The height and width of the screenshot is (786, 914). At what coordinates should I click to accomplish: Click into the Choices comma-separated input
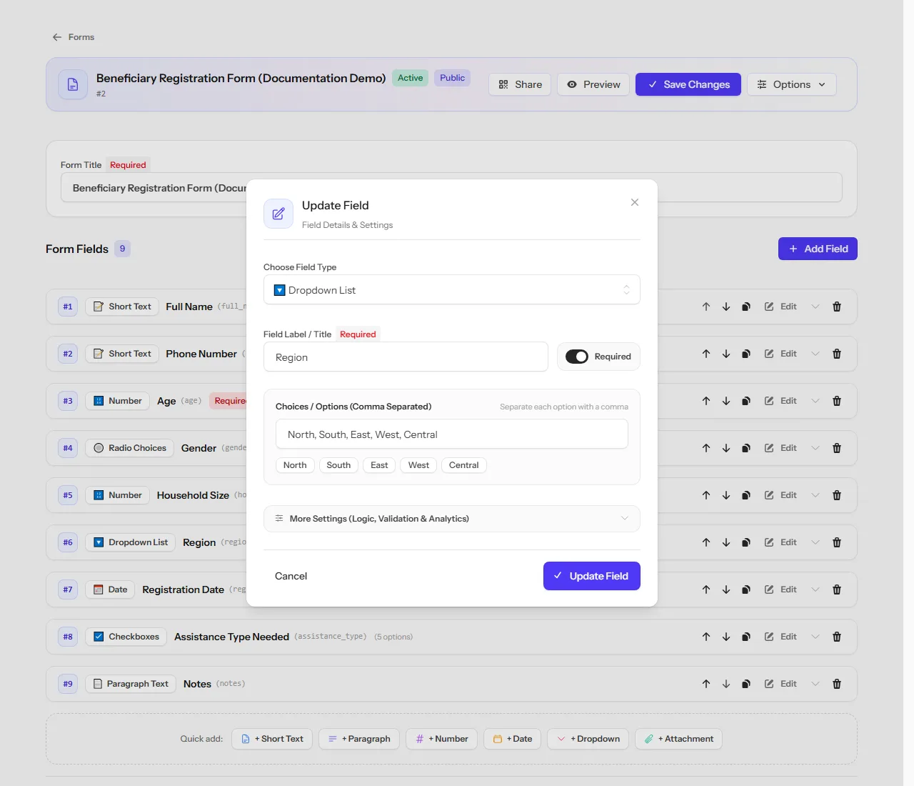452,434
